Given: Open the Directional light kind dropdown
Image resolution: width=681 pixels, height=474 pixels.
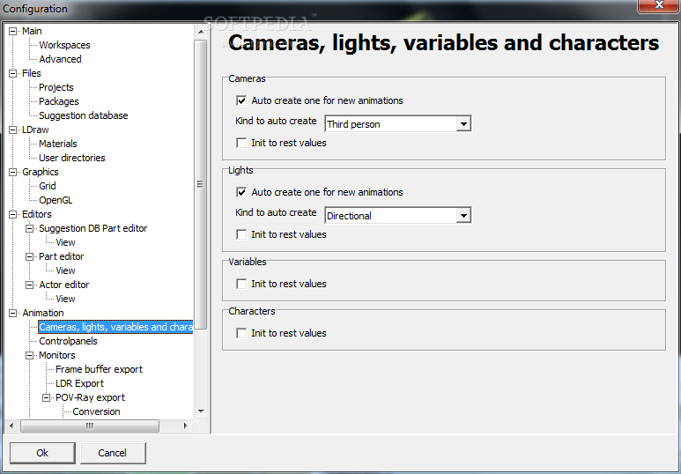Looking at the screenshot, I should (463, 216).
